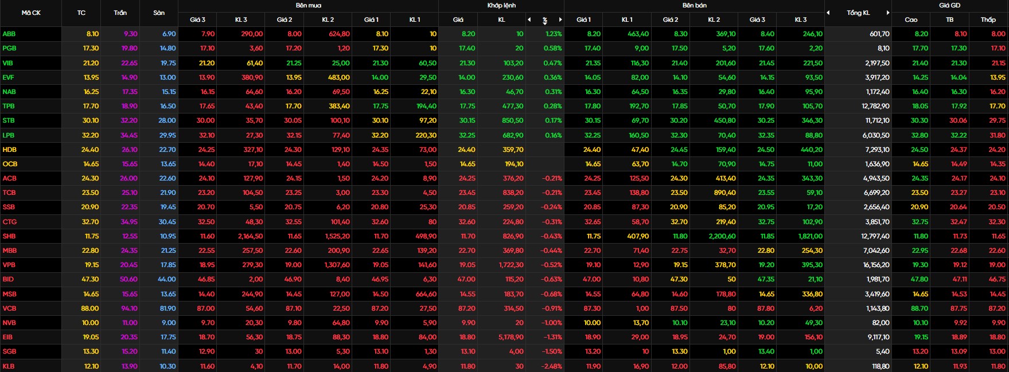Click KL 1 header under Bên bán

click(627, 19)
